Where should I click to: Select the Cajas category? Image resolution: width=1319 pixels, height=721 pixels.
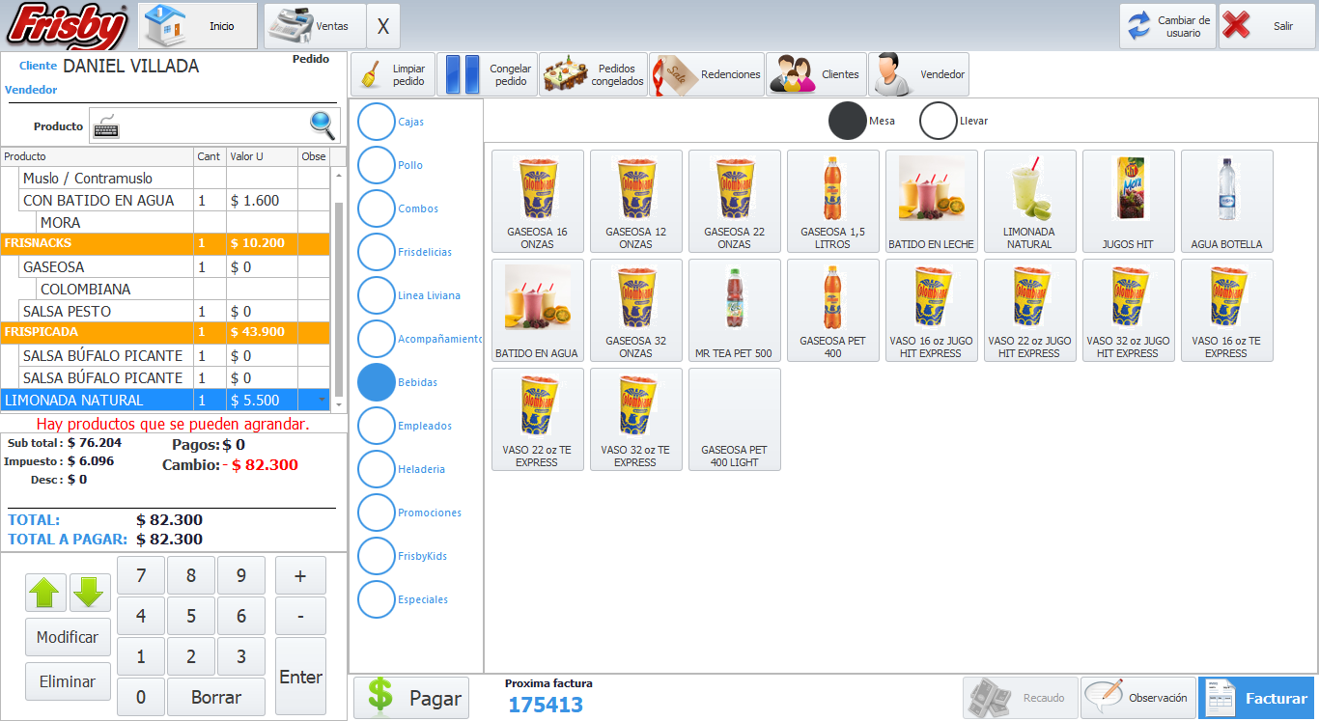(x=377, y=122)
